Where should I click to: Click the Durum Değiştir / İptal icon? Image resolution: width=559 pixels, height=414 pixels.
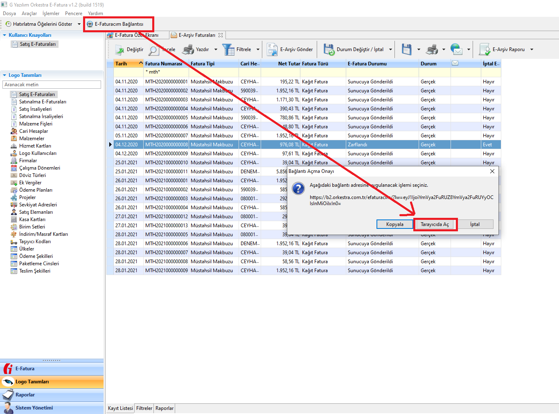coord(329,49)
